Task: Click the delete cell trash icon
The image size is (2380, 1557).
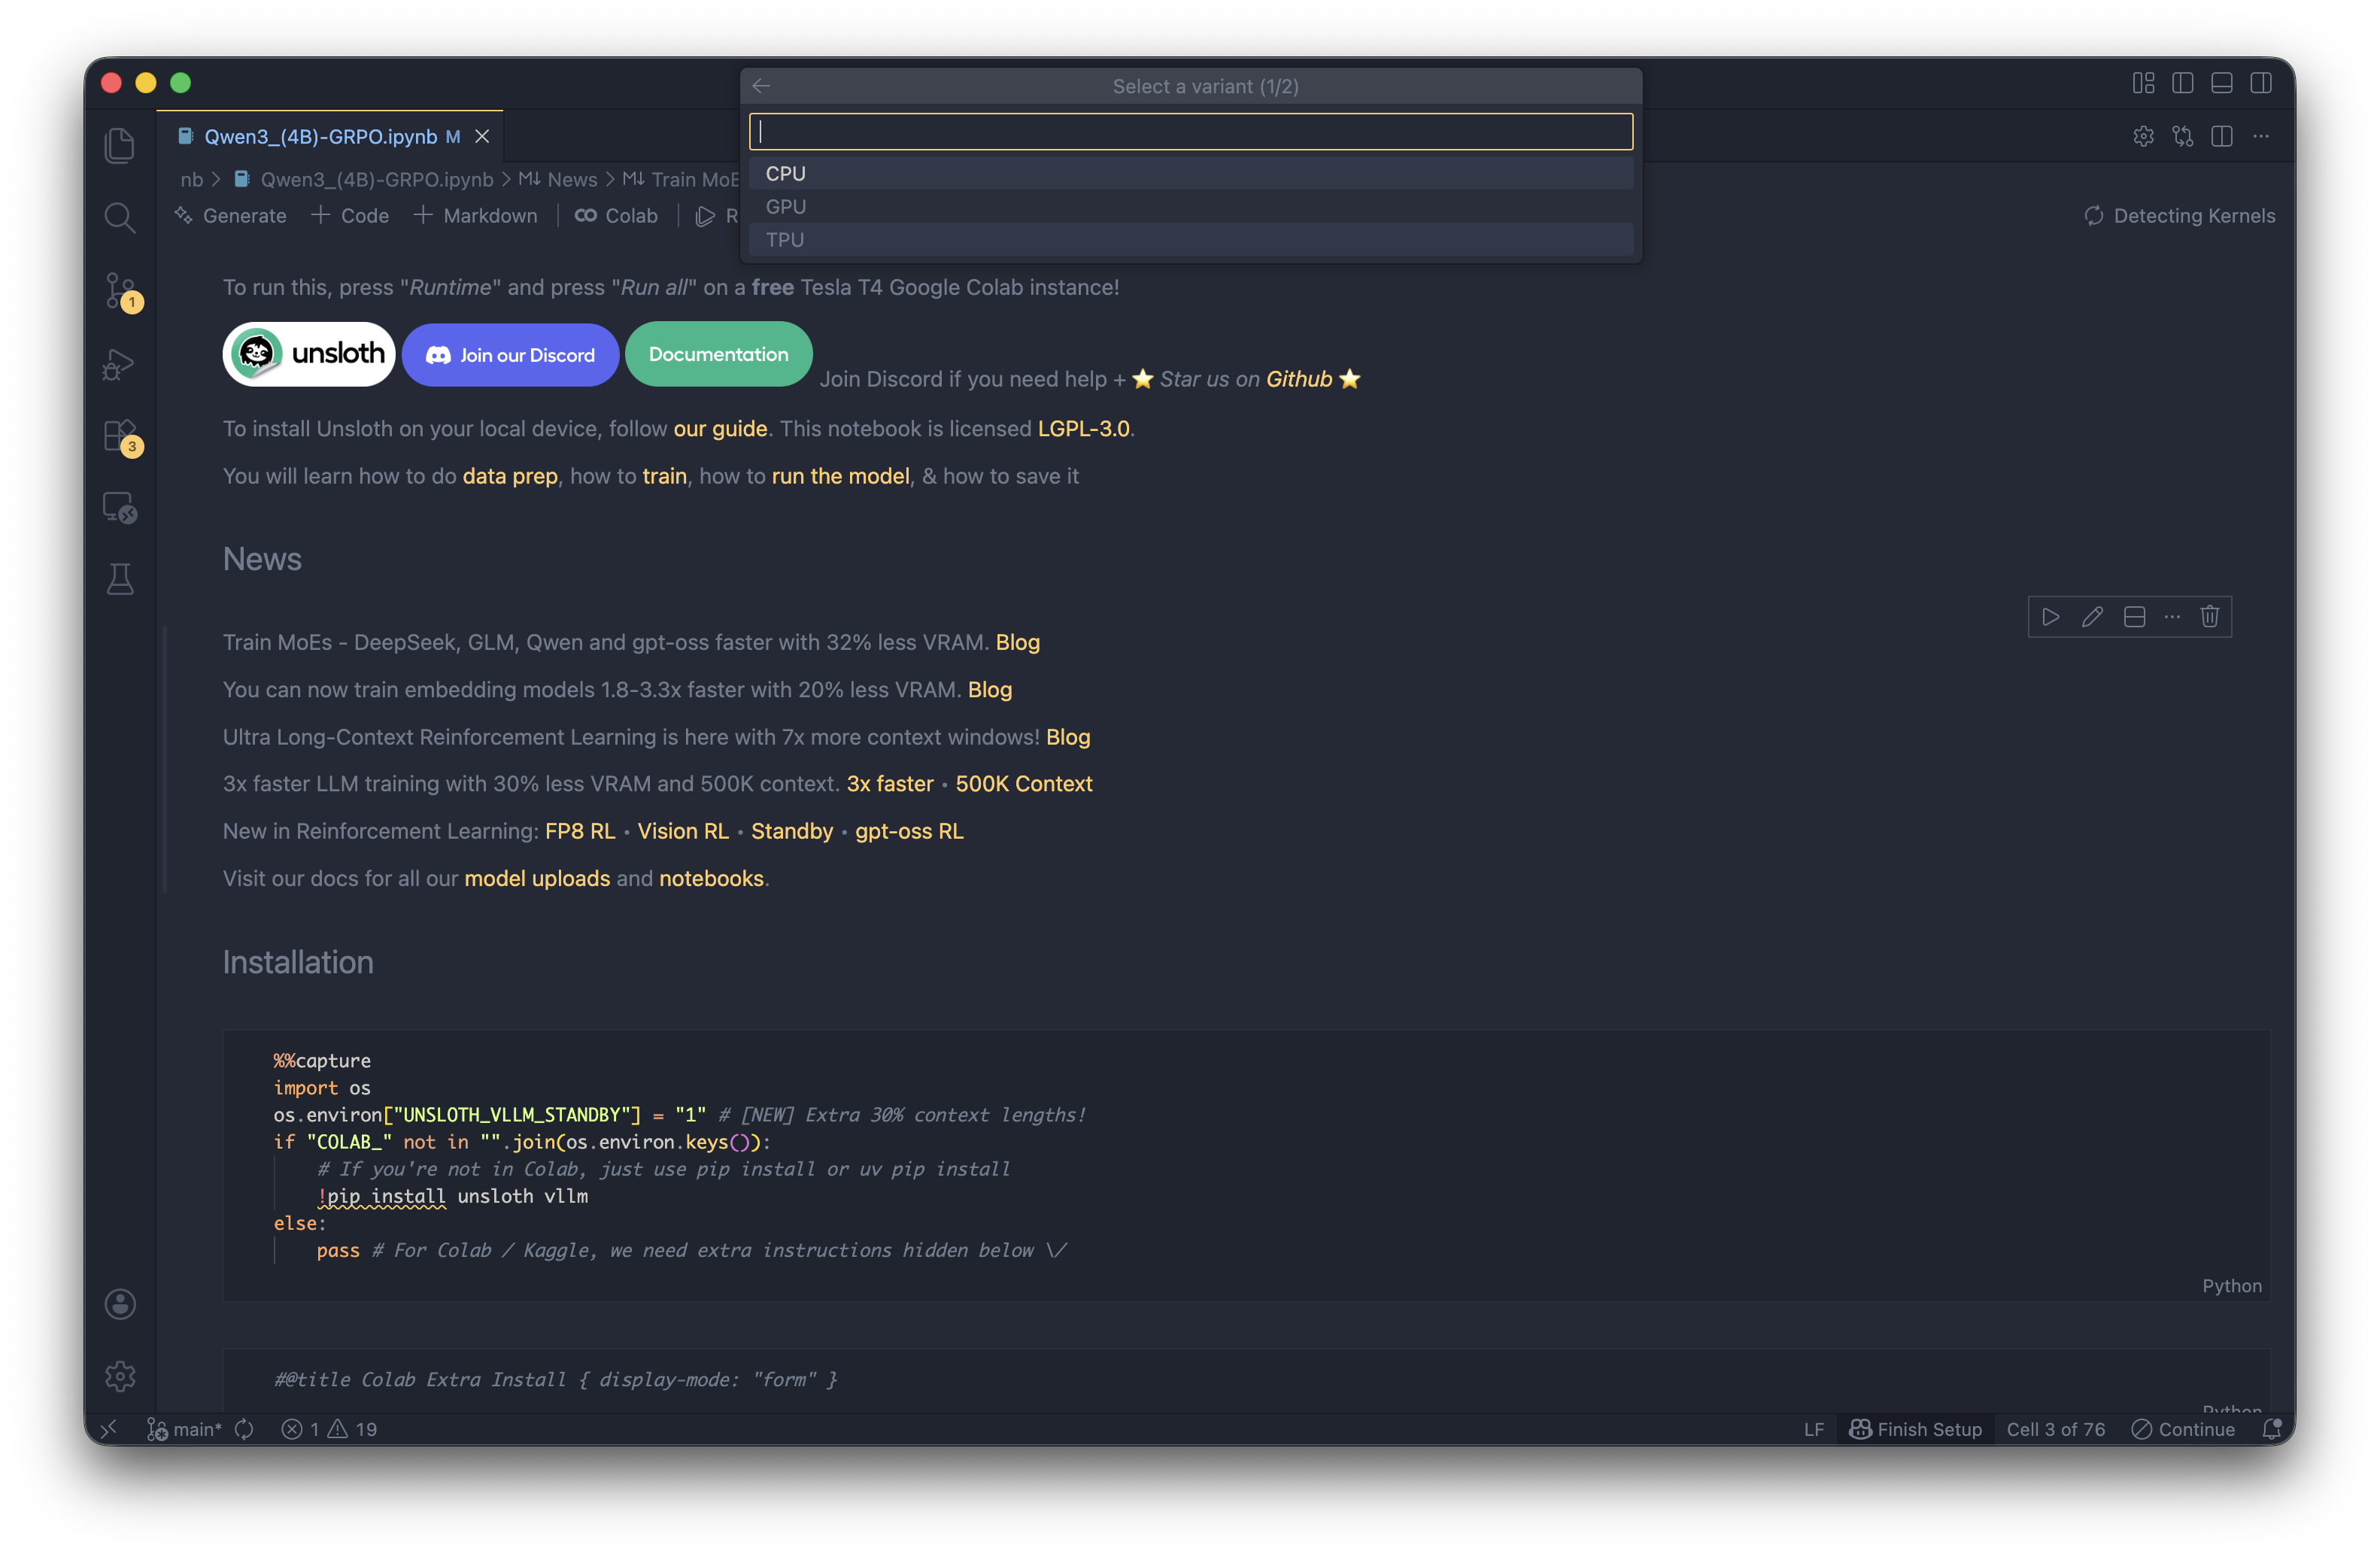Action: pos(2210,617)
